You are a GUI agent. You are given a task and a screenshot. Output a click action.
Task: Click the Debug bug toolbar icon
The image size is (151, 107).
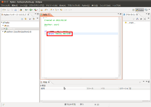[26, 10]
